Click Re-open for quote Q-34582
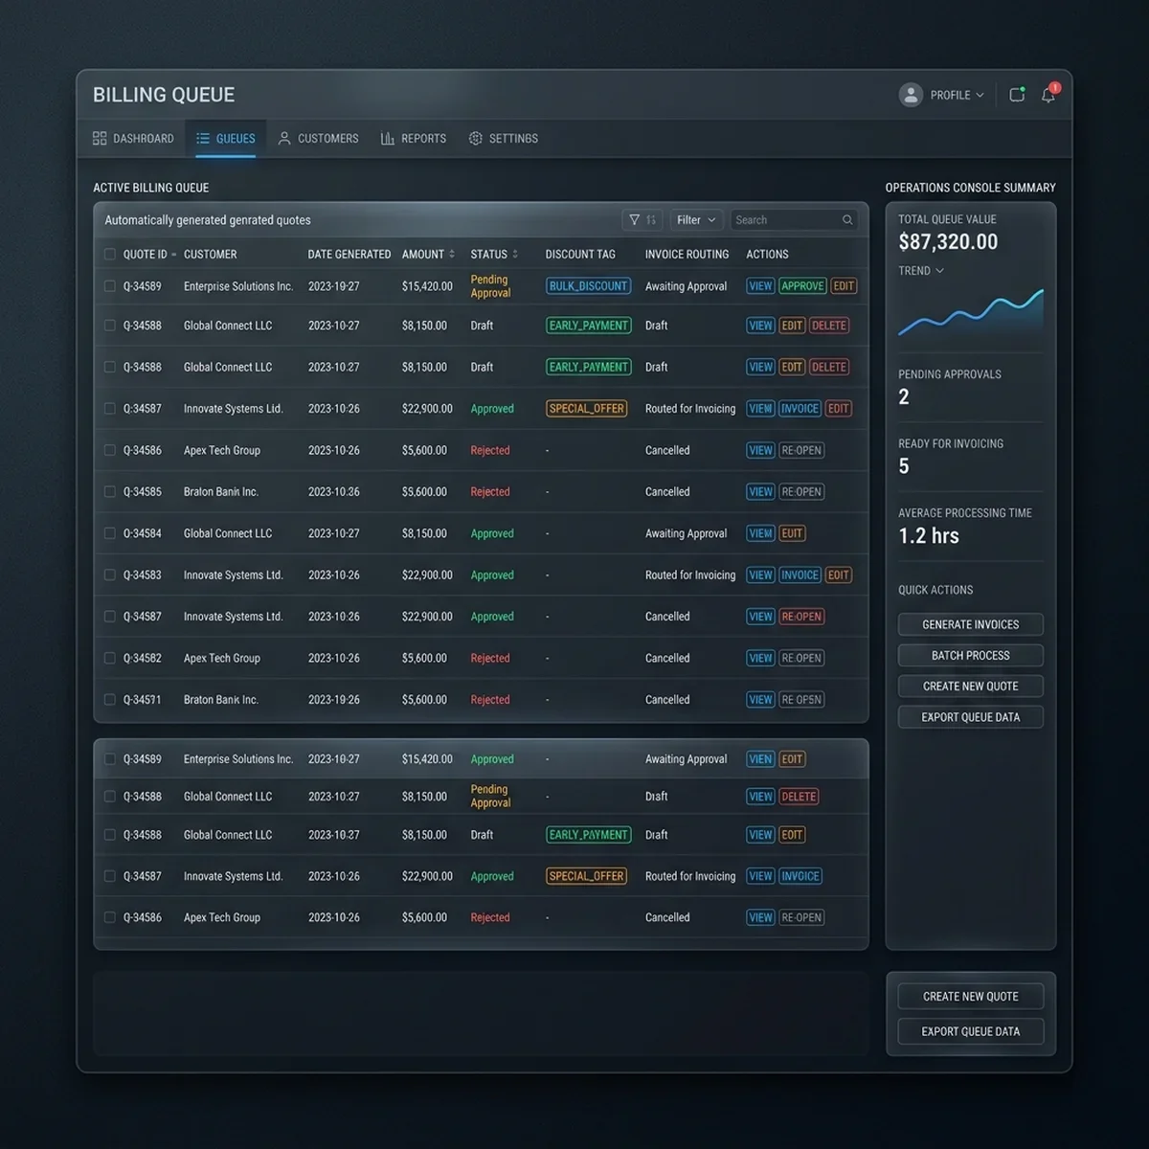The height and width of the screenshot is (1149, 1149). point(801,659)
